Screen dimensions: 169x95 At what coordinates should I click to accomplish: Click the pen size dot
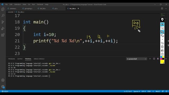[x=162, y=39]
